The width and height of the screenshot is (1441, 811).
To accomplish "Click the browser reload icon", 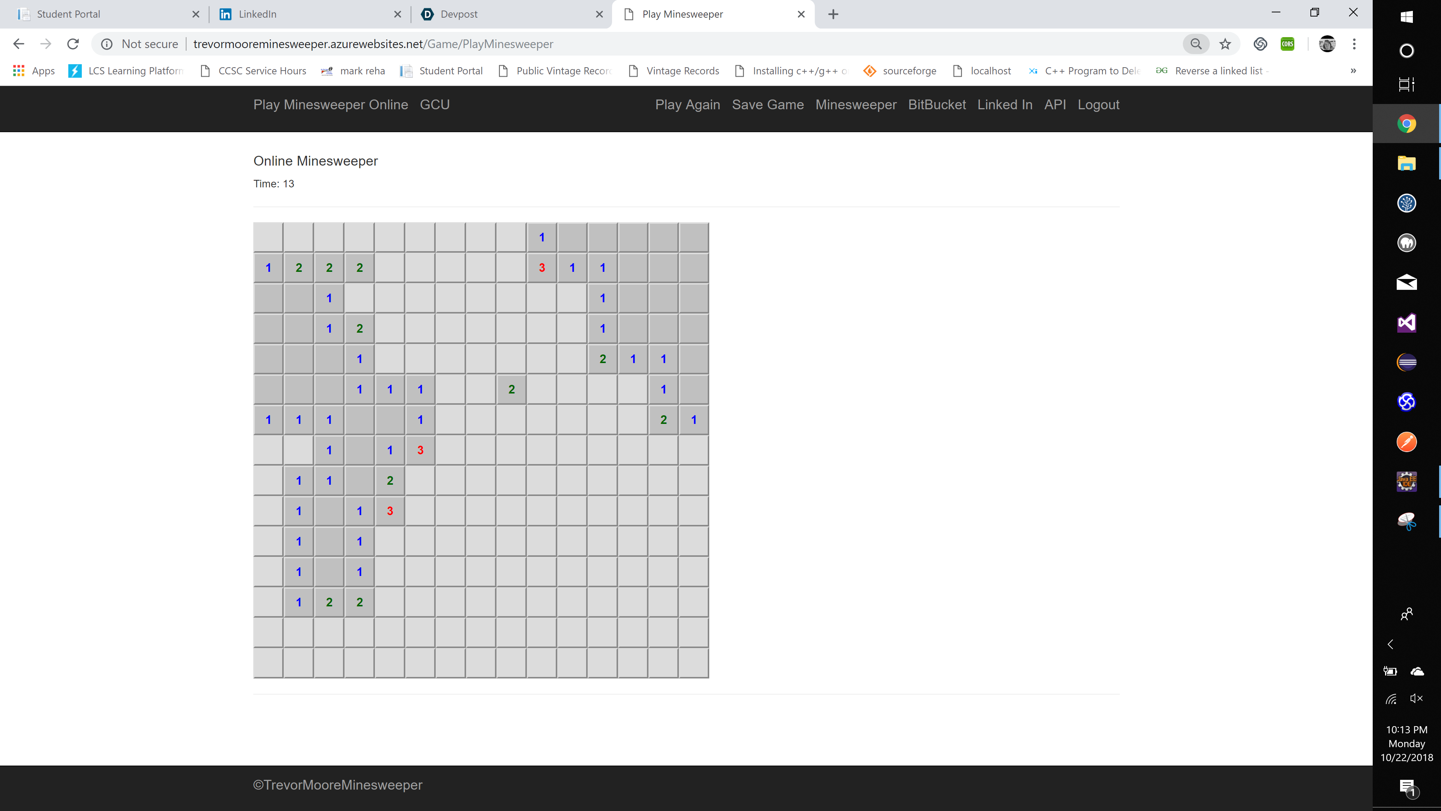I will pos(73,44).
